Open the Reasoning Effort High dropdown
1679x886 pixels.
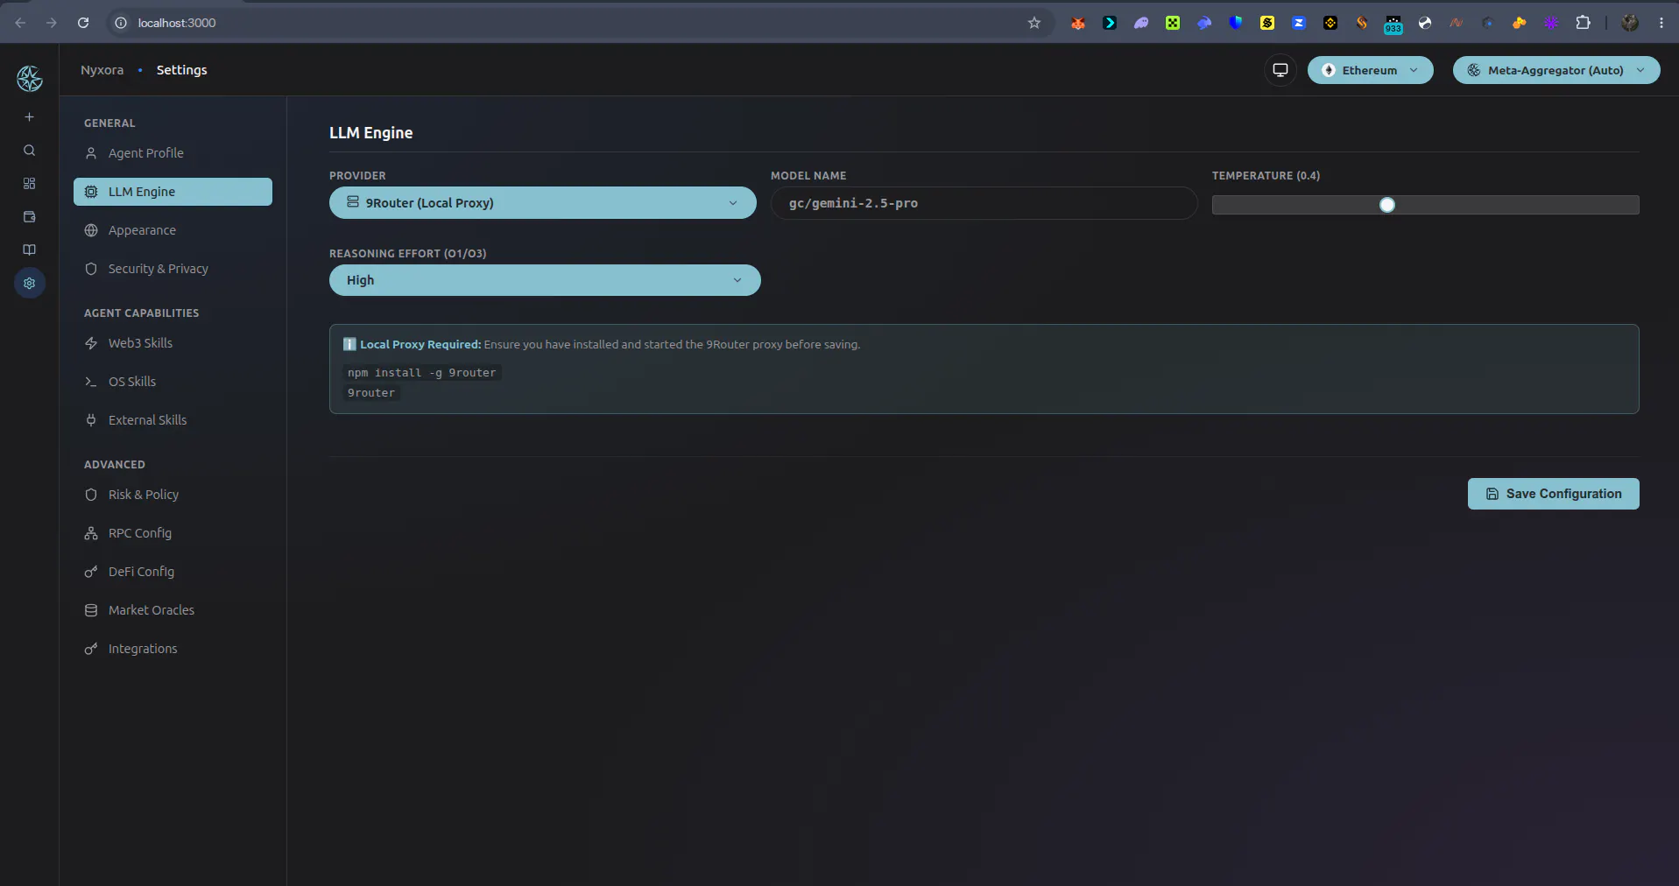pyautogui.click(x=545, y=280)
